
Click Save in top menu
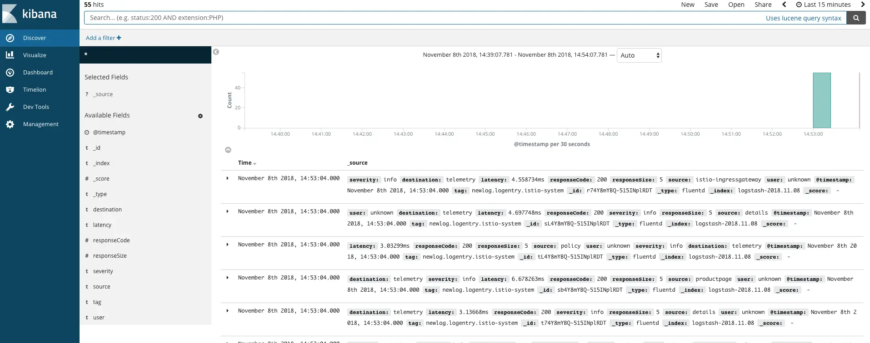[711, 5]
